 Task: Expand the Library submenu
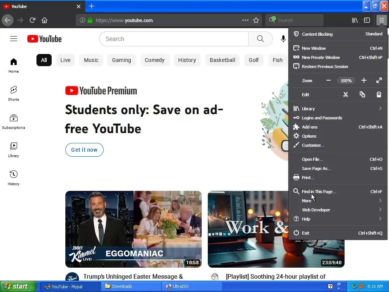coord(338,108)
